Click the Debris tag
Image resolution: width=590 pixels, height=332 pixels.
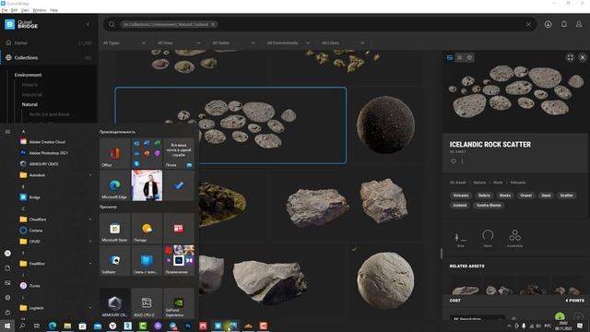pos(484,196)
